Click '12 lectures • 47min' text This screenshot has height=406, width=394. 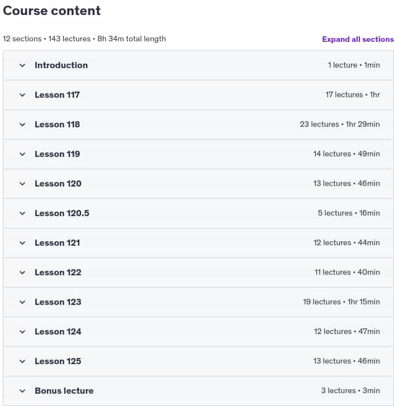click(347, 331)
